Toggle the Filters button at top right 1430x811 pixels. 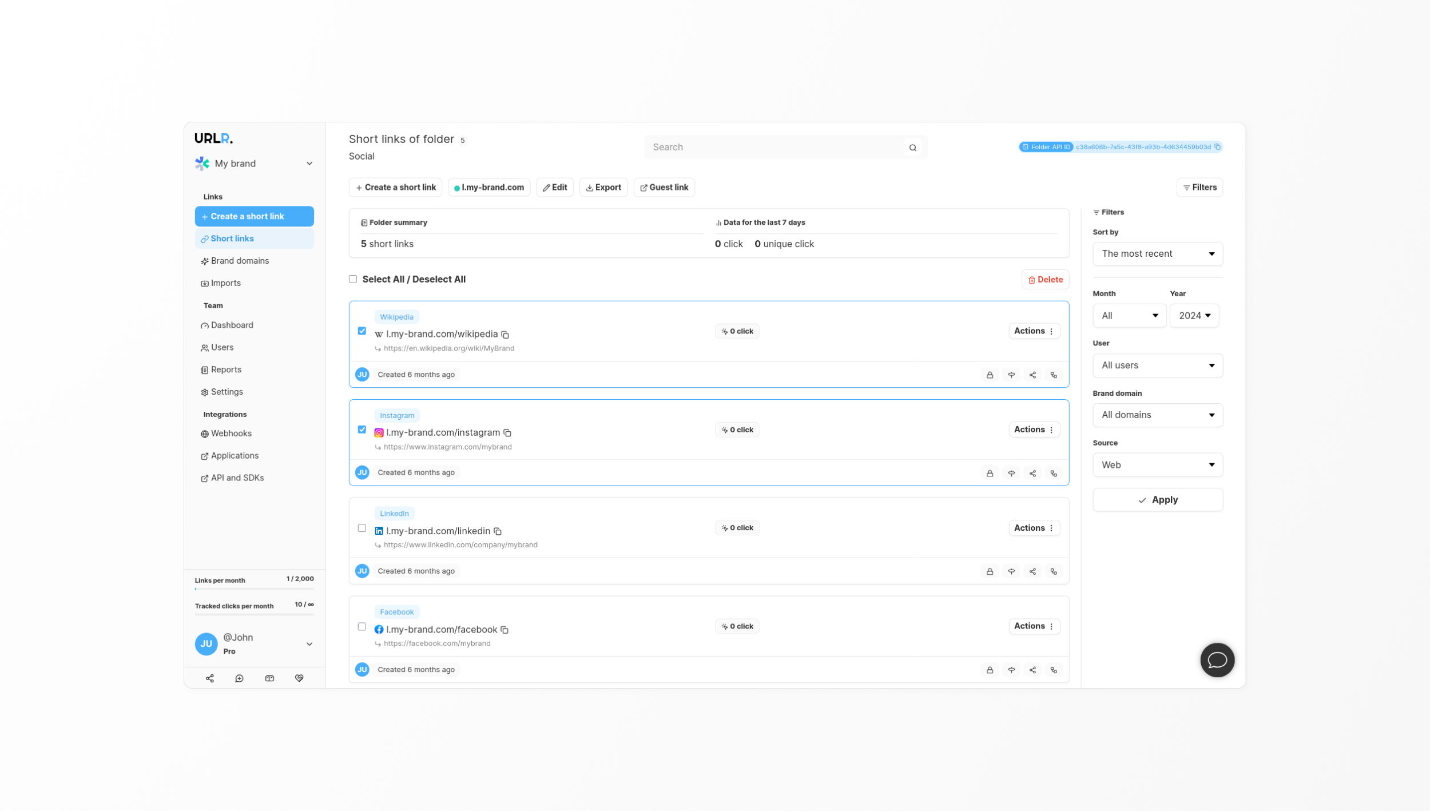(1199, 188)
